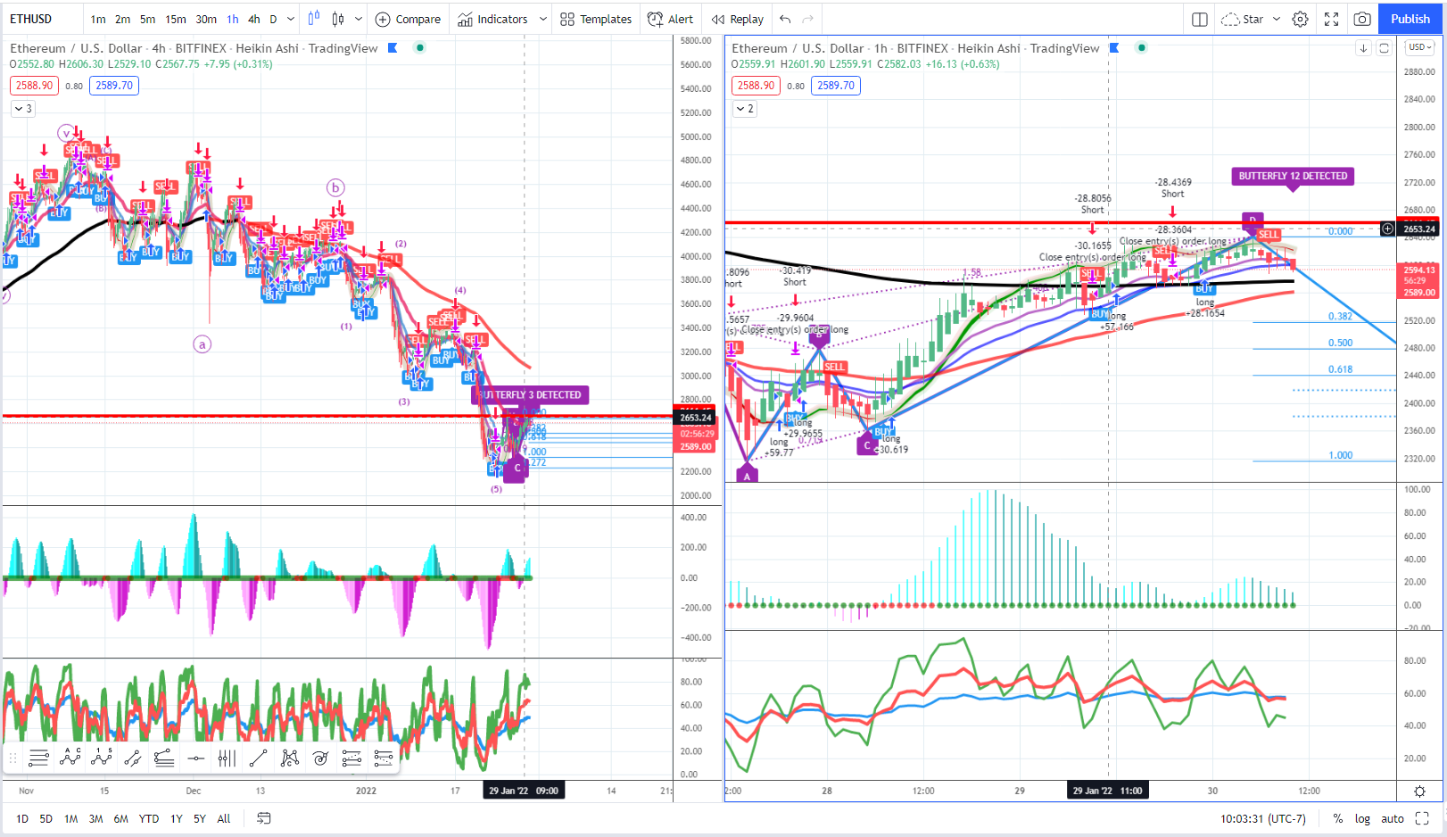Image resolution: width=1447 pixels, height=837 pixels.
Task: Select the horizontal ray tool
Action: coord(195,758)
